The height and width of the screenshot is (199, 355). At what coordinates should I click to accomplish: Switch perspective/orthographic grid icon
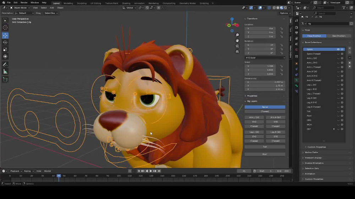[x=237, y=51]
